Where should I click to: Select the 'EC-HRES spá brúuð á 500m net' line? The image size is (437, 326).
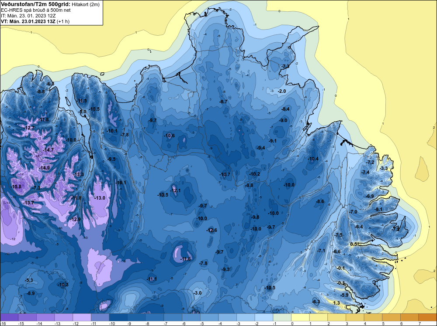point(35,10)
